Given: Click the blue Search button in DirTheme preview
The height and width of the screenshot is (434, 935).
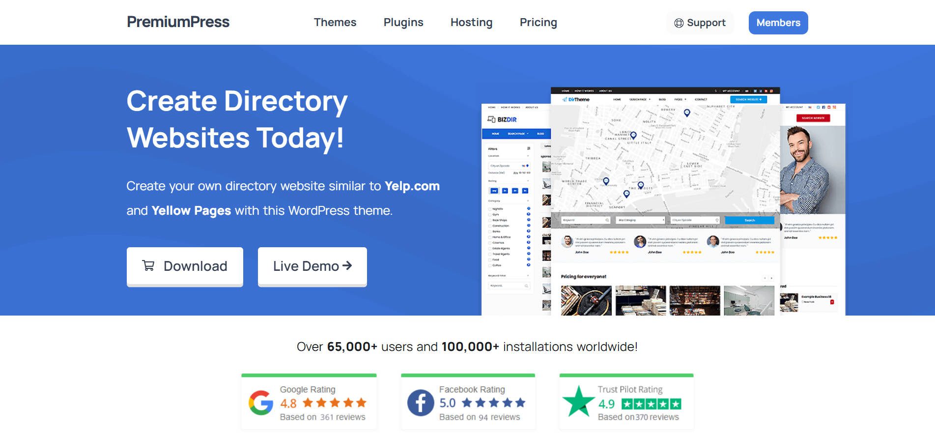Looking at the screenshot, I should 749,220.
